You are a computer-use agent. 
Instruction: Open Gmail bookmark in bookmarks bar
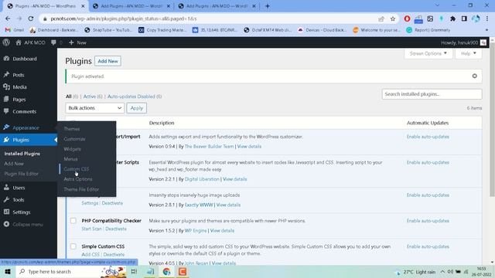pos(14,30)
